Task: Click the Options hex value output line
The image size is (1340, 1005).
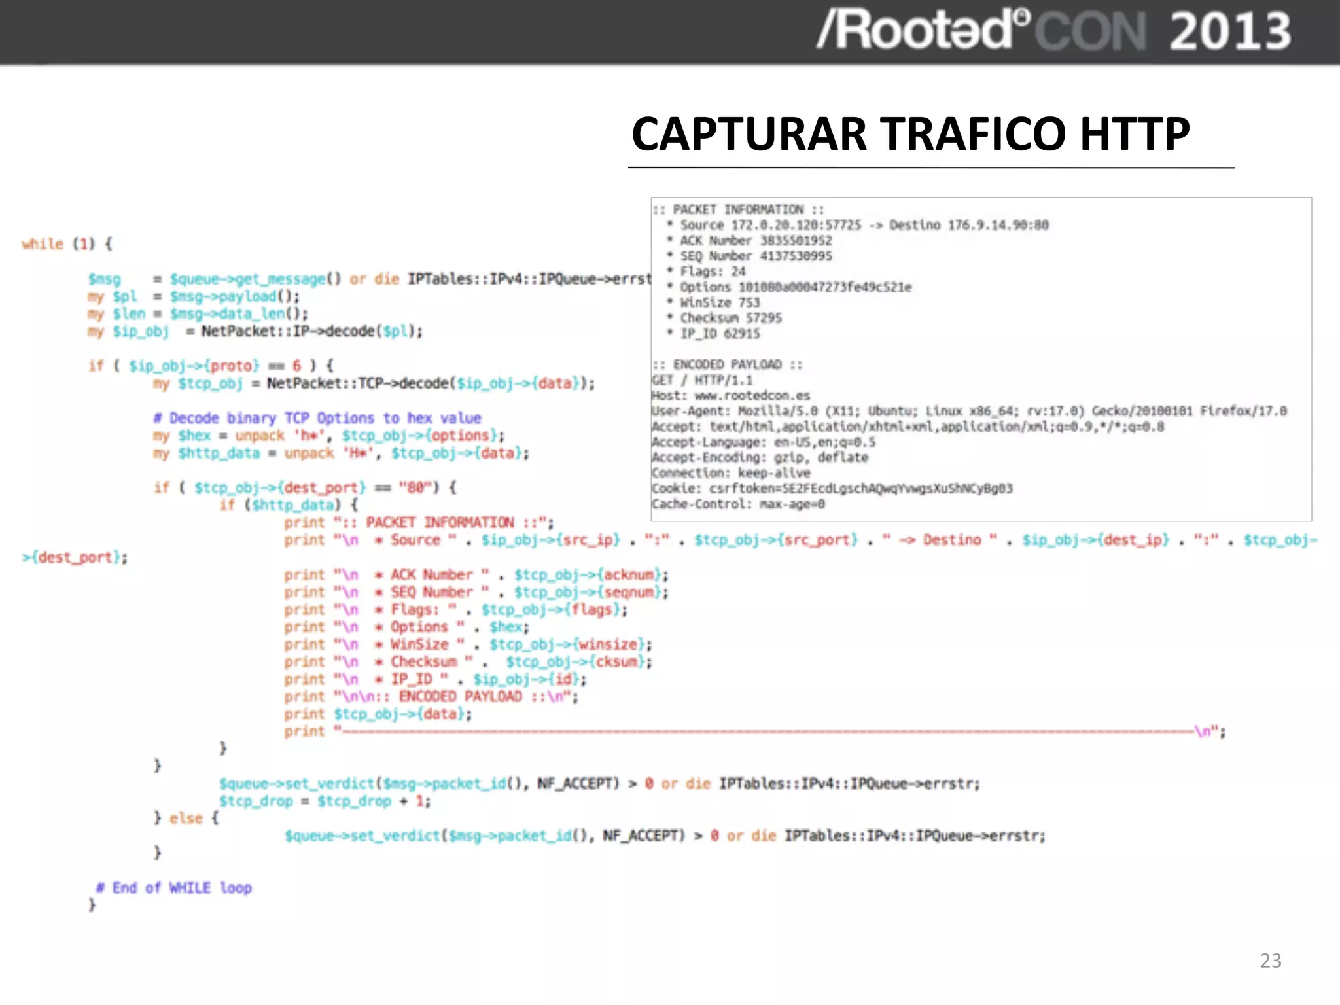Action: click(789, 287)
